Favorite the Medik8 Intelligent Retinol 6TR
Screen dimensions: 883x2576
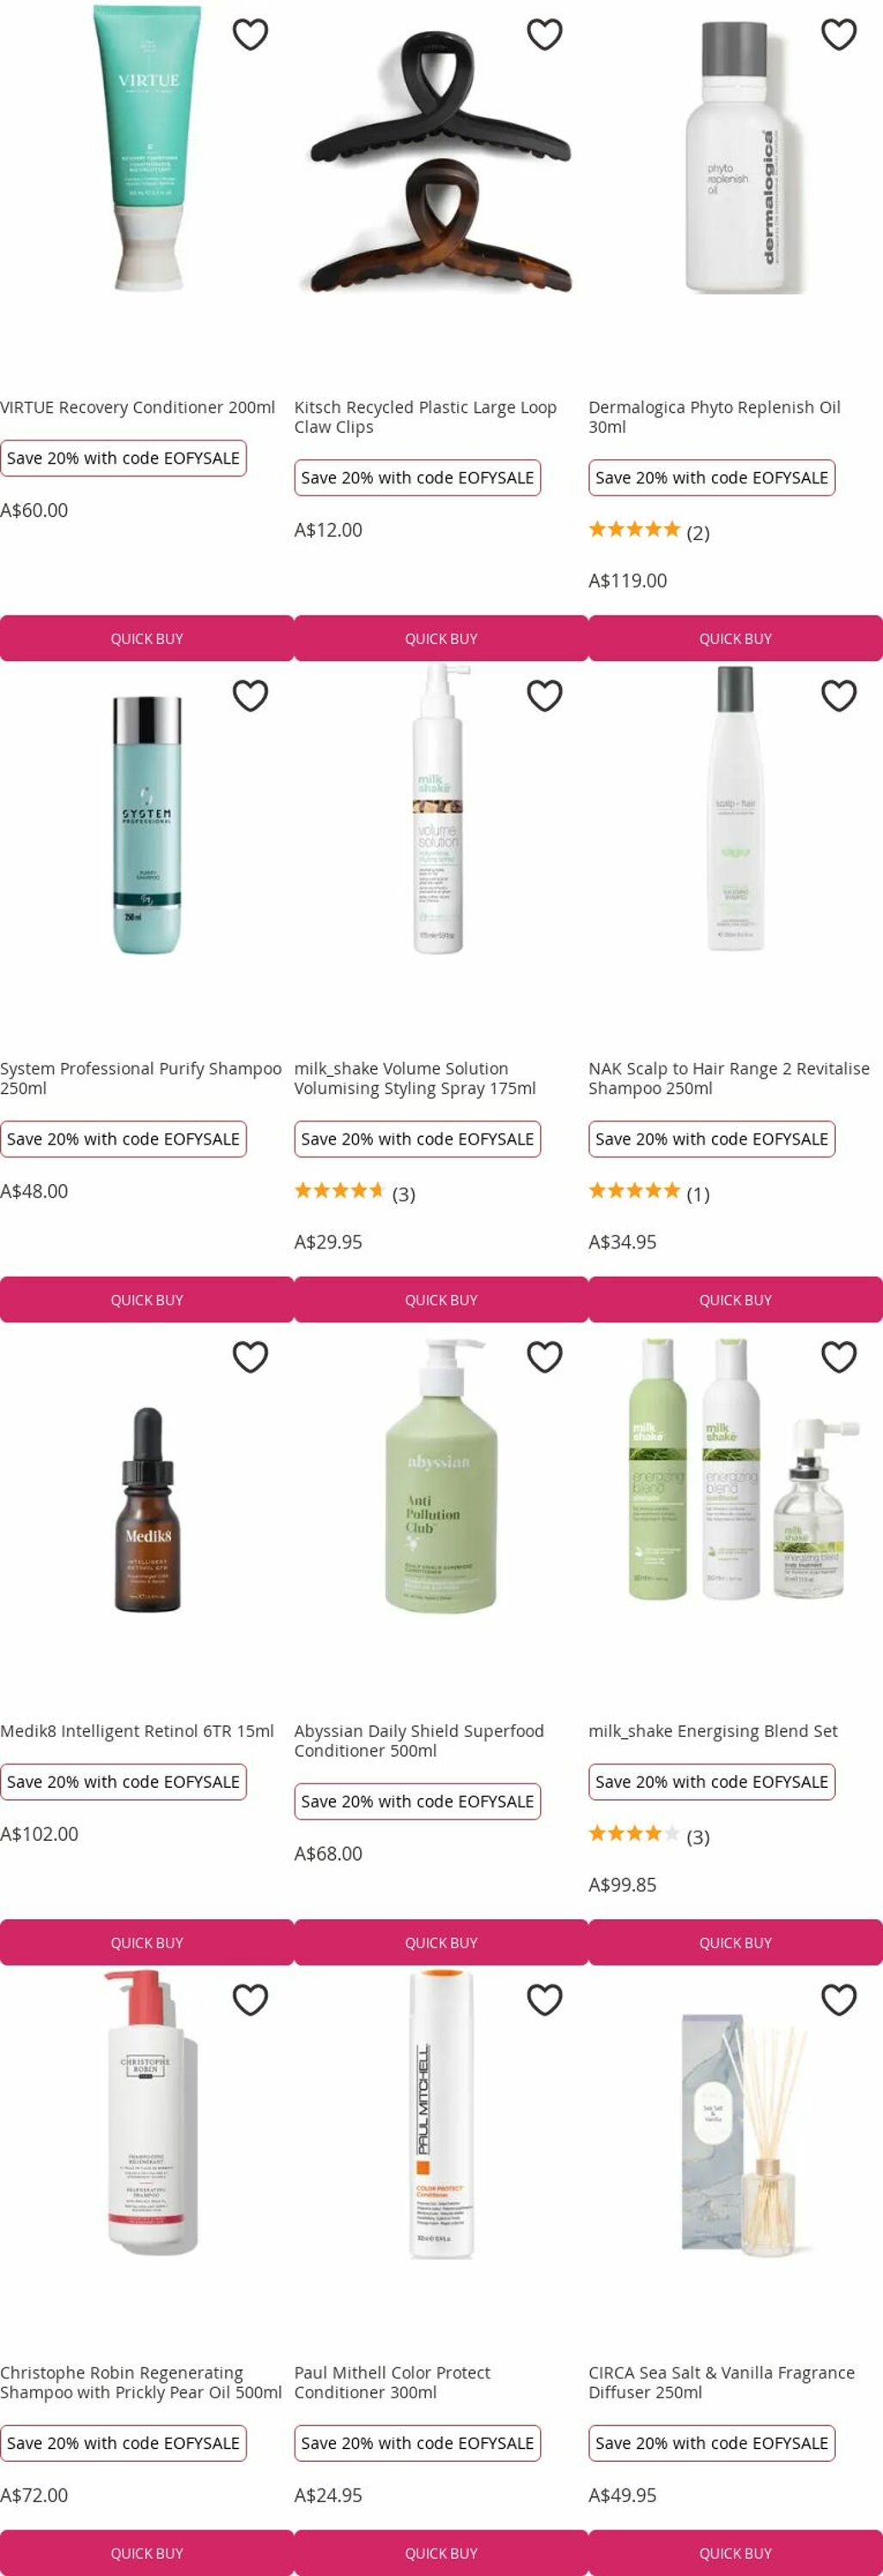click(250, 1357)
